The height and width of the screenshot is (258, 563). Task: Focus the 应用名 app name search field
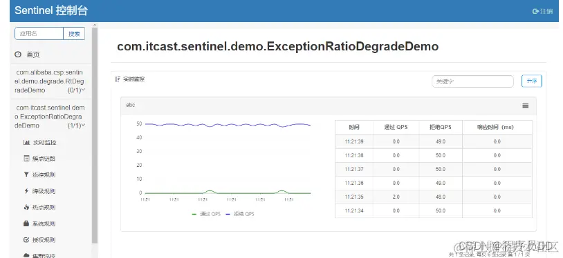[39, 34]
